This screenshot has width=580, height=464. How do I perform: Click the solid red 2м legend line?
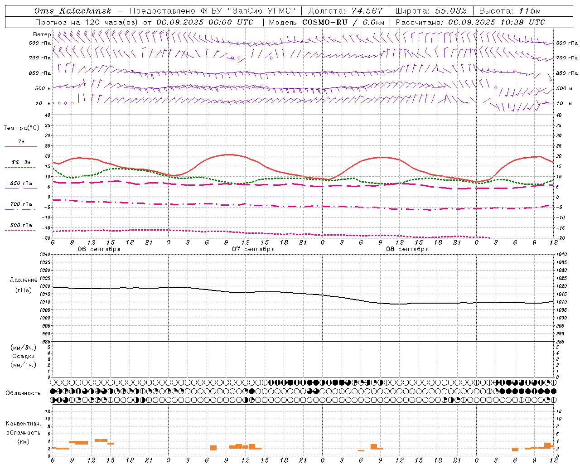click(x=21, y=146)
